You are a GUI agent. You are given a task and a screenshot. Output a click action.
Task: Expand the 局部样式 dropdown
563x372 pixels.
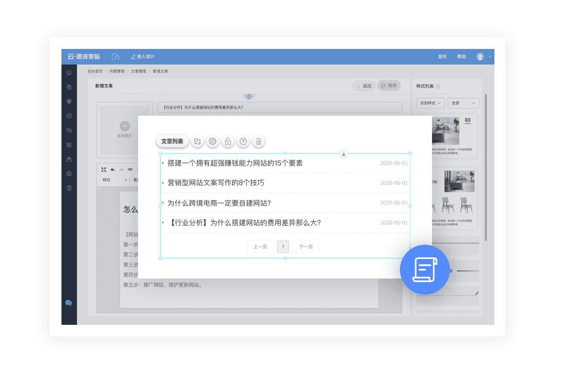pyautogui.click(x=430, y=103)
